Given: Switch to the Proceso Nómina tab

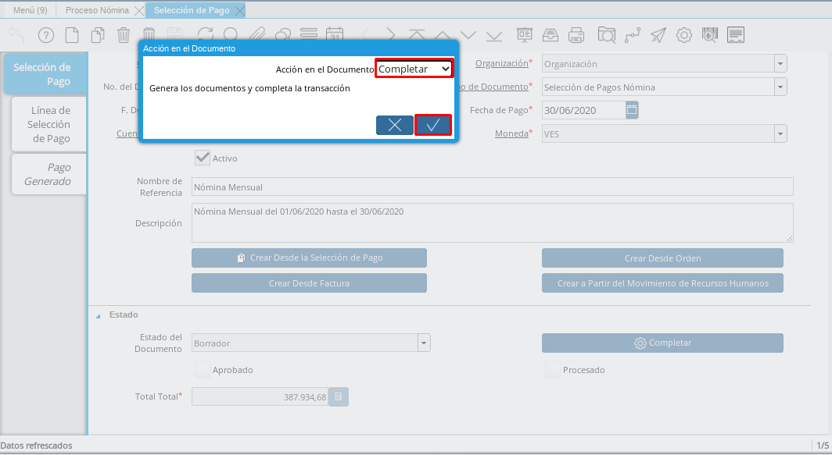Looking at the screenshot, I should (97, 10).
